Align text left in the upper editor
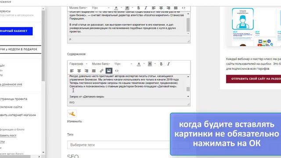The image size is (281, 158). click(154, 8)
